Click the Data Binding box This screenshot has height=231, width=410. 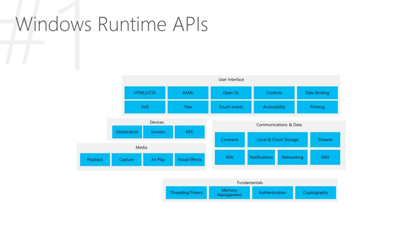[317, 93]
